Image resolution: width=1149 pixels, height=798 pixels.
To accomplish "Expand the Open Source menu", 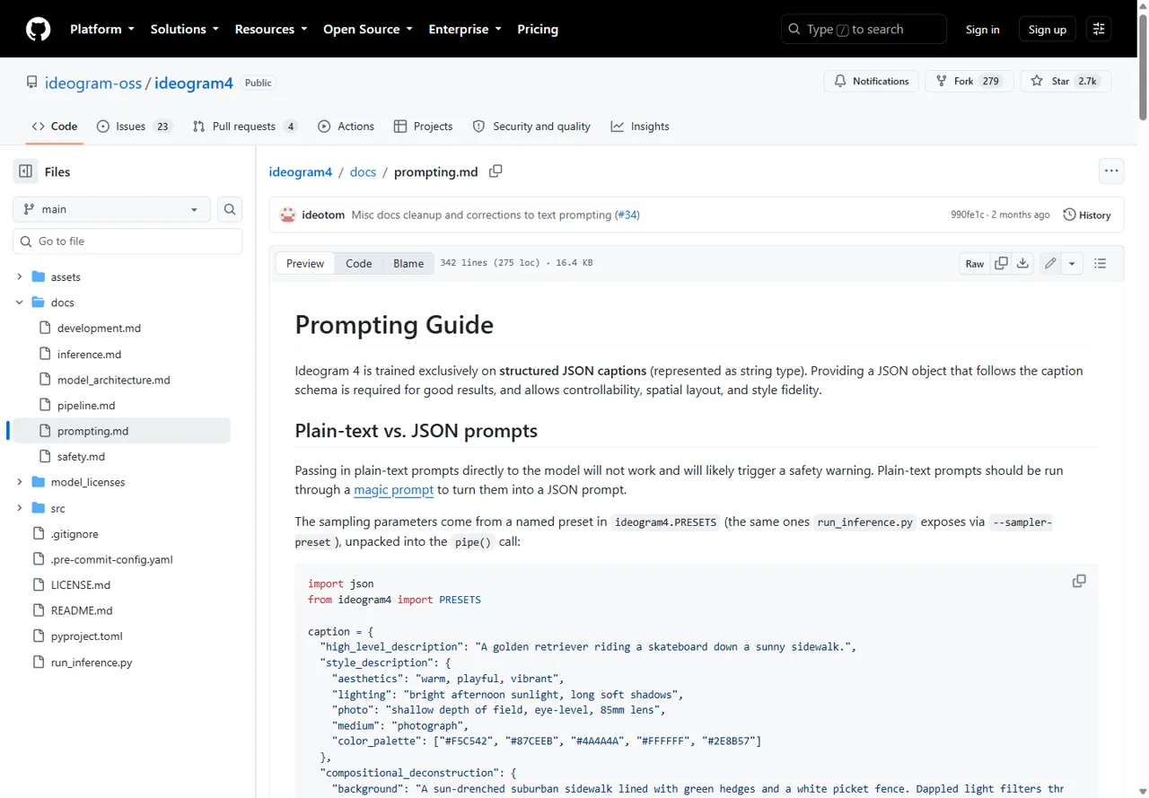I will coord(367,29).
